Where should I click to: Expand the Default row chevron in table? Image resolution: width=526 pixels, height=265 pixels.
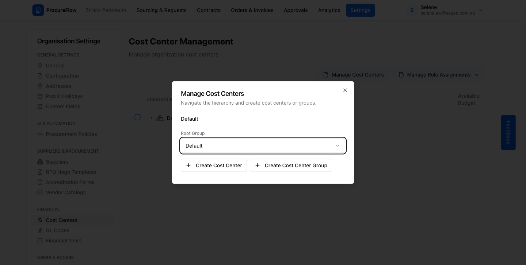click(151, 118)
